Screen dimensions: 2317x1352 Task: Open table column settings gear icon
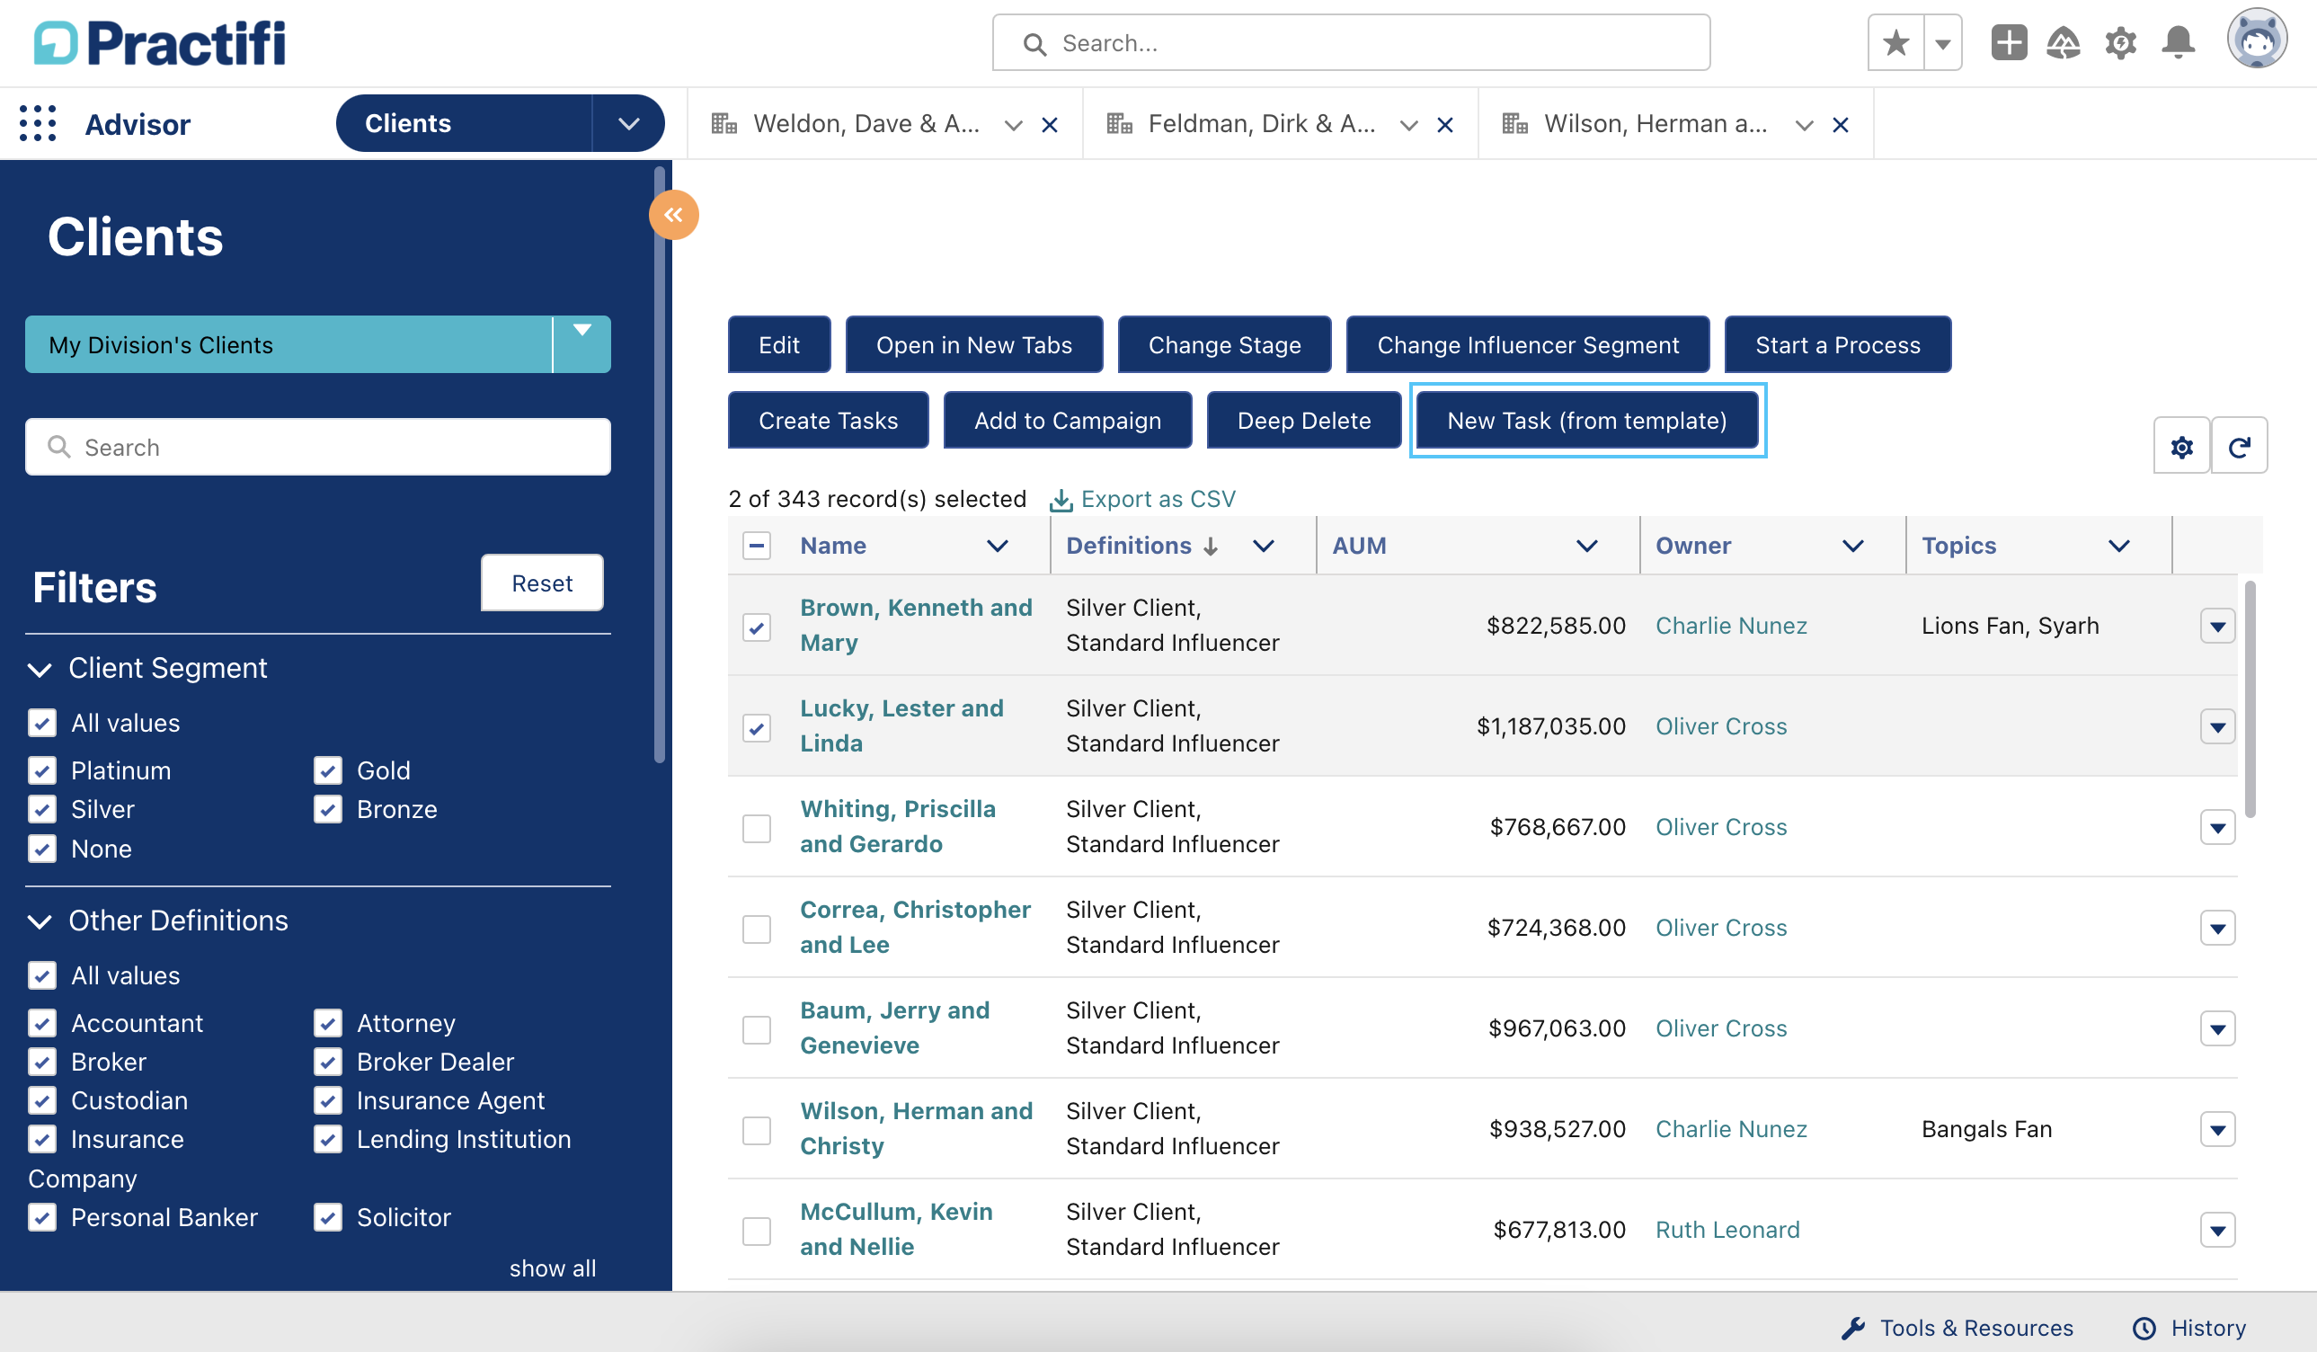(x=2181, y=446)
